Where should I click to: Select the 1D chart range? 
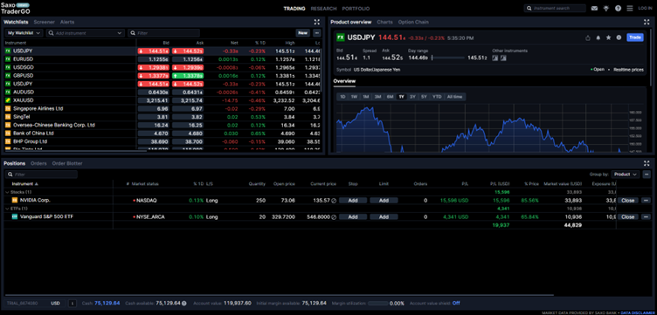coord(342,97)
